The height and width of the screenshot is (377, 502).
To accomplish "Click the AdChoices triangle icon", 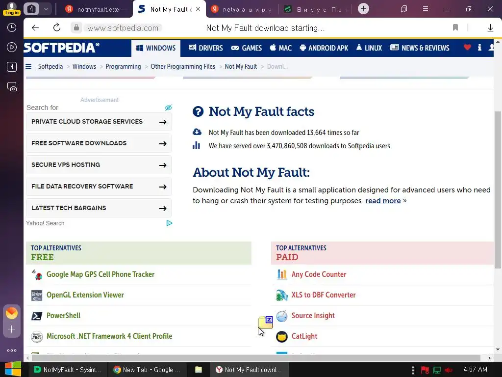I will coord(169,223).
